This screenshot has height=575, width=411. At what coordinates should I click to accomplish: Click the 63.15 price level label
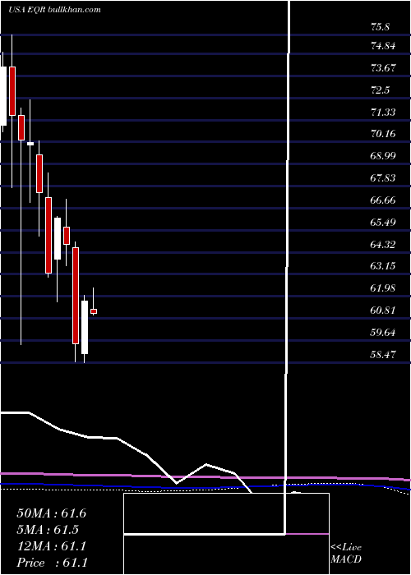click(x=383, y=266)
